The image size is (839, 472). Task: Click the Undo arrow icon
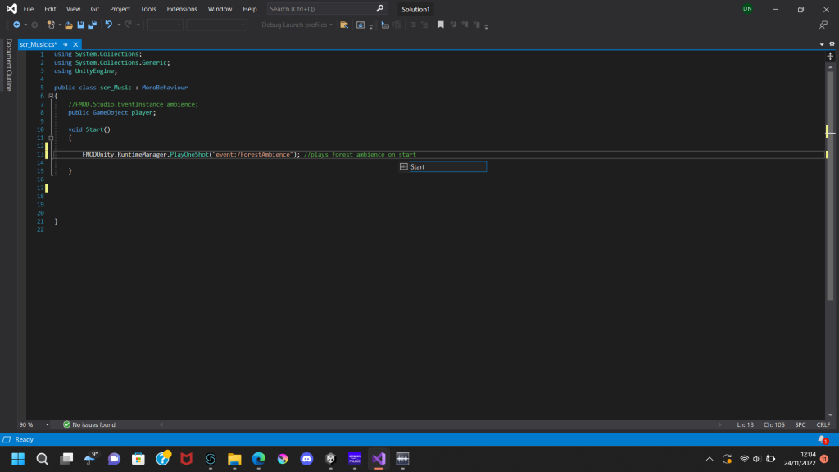108,25
